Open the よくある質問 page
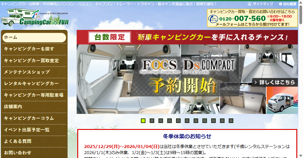 (x=34, y=141)
